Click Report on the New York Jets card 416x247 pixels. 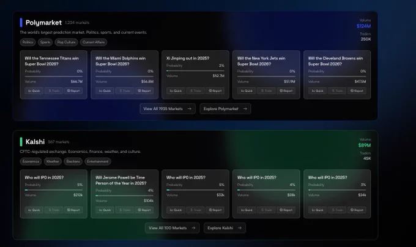coord(286,90)
